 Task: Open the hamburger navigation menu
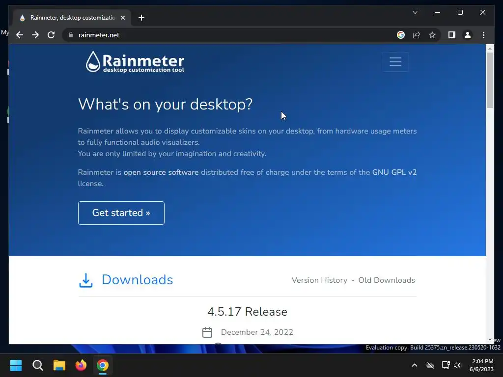pyautogui.click(x=395, y=61)
